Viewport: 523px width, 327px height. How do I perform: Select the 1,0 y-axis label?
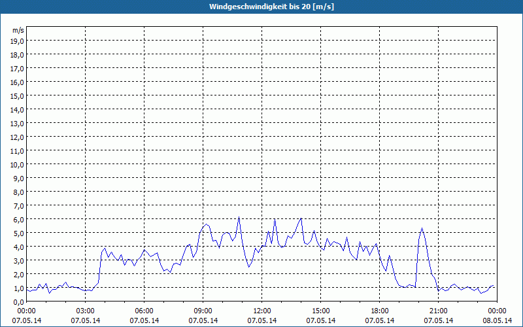tap(19, 288)
